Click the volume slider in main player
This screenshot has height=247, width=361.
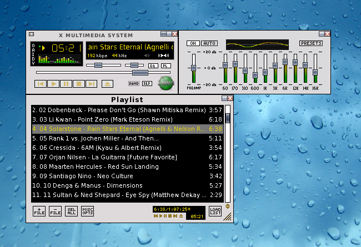coord(103,65)
